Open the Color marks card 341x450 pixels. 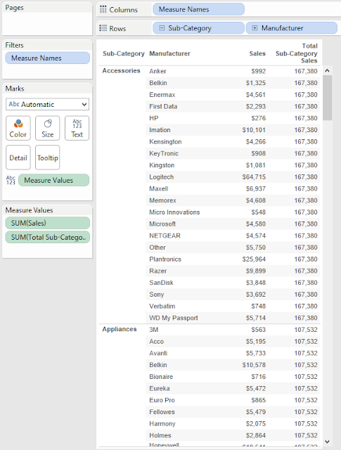tap(18, 128)
